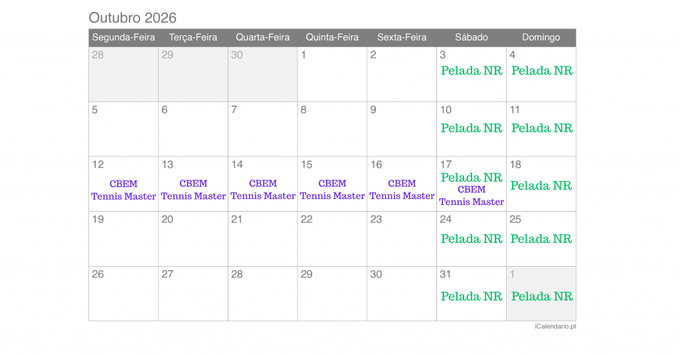Open CBEM Tennis Master event on day 14
The image size is (680, 357).
click(x=263, y=189)
